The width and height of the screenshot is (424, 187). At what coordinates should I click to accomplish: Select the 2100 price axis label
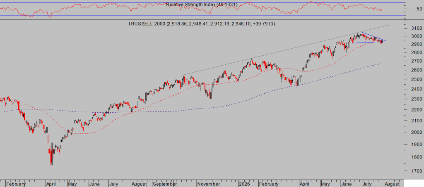pyautogui.click(x=417, y=121)
